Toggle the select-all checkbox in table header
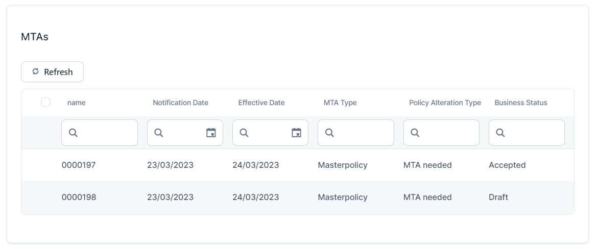598x249 pixels. pos(45,102)
